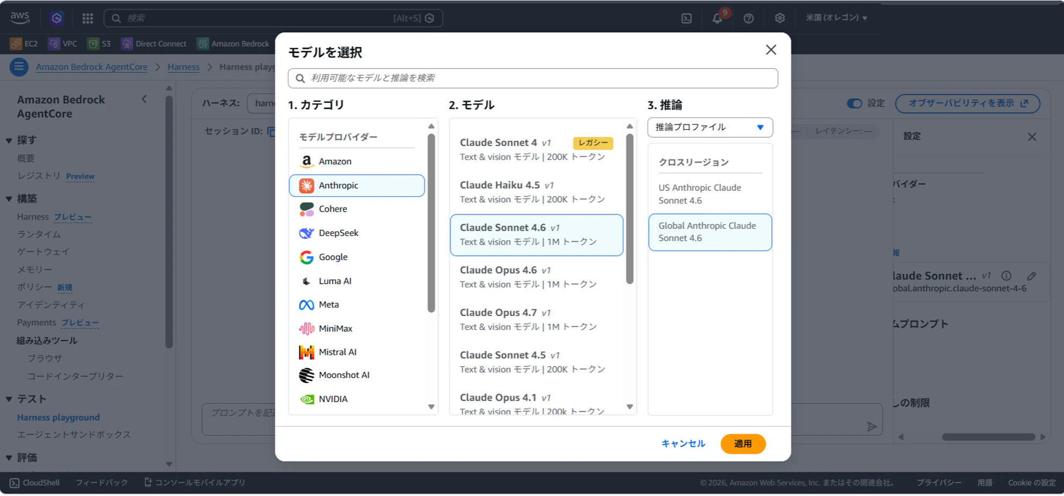1064x496 pixels.
Task: Click the model list scrollbar thumb
Action: 630,209
